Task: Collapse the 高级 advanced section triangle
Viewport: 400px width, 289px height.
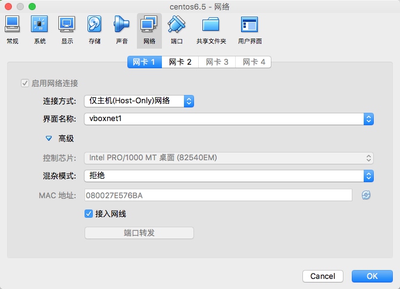Action: (x=48, y=138)
